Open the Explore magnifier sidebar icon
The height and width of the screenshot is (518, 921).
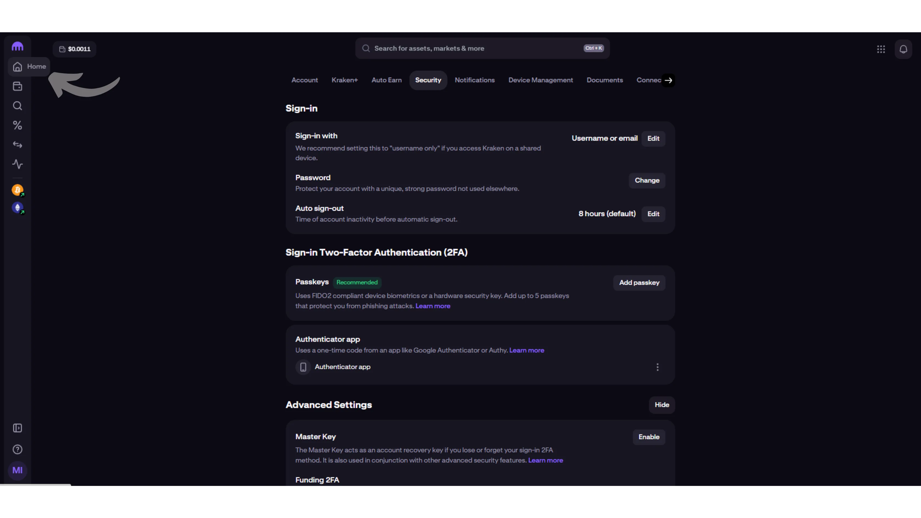click(17, 106)
